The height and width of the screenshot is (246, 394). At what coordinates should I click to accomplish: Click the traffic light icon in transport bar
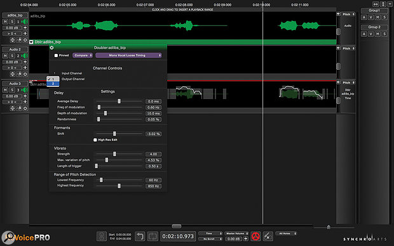(x=102, y=236)
